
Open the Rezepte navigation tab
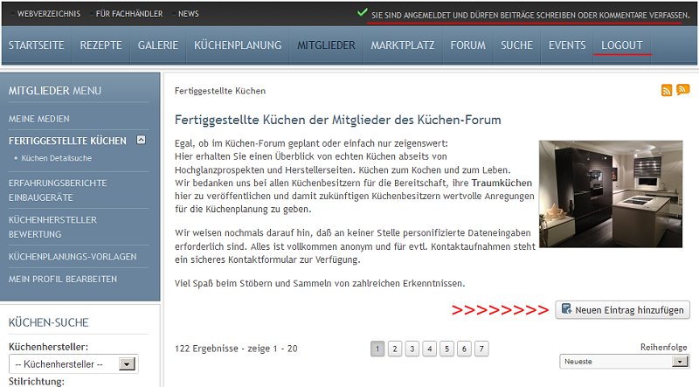(100, 45)
